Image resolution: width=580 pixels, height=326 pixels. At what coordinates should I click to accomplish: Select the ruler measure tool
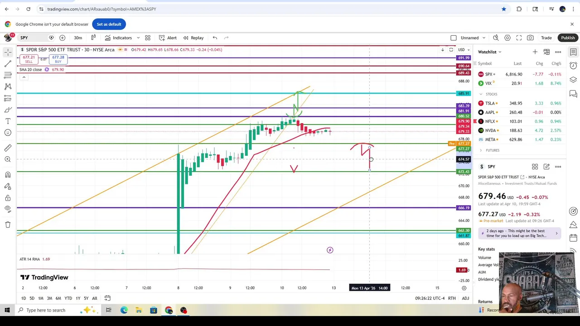click(x=8, y=148)
